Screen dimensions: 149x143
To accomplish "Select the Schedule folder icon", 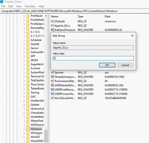I will [x=28, y=40].
